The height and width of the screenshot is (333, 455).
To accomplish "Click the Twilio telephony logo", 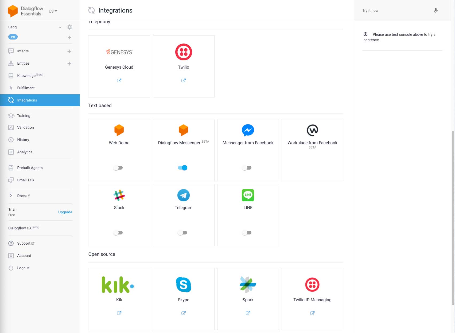I will coord(184,52).
